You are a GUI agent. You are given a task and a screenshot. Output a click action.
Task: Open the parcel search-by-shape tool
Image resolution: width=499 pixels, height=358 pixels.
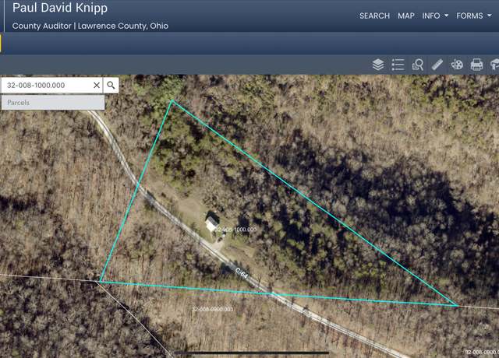pyautogui.click(x=418, y=65)
